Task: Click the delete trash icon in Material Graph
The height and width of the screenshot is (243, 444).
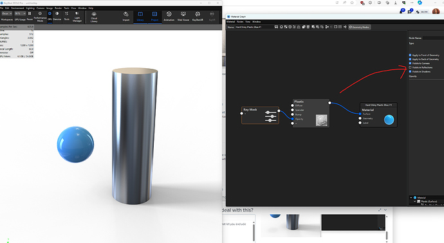Action: tap(308, 27)
